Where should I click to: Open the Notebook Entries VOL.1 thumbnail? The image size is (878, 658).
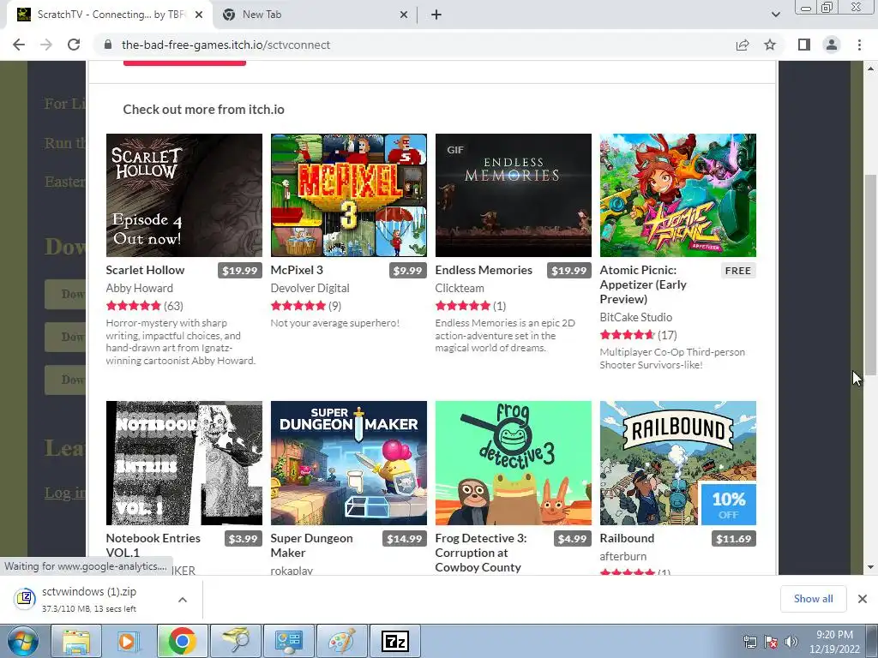[x=184, y=463]
